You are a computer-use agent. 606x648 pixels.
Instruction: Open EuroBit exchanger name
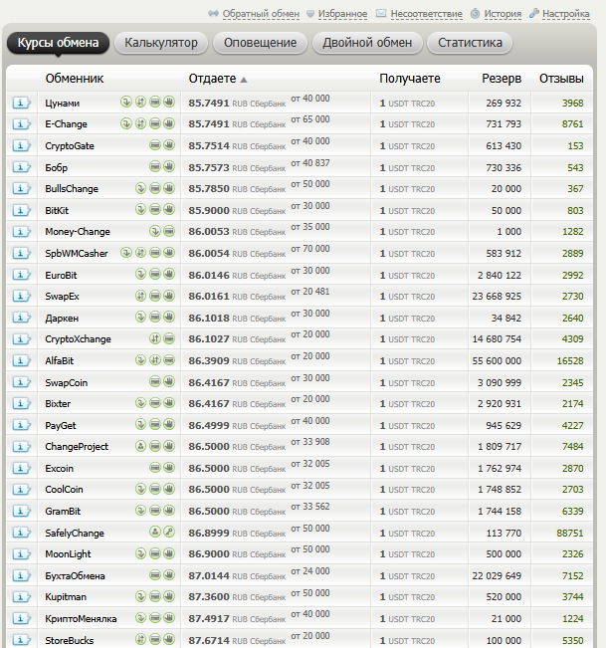(x=61, y=276)
